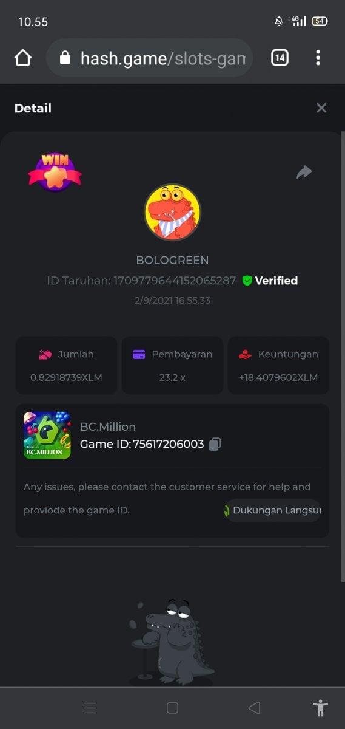Tap the Keuntungan profit card
The width and height of the screenshot is (345, 729).
coord(278,366)
